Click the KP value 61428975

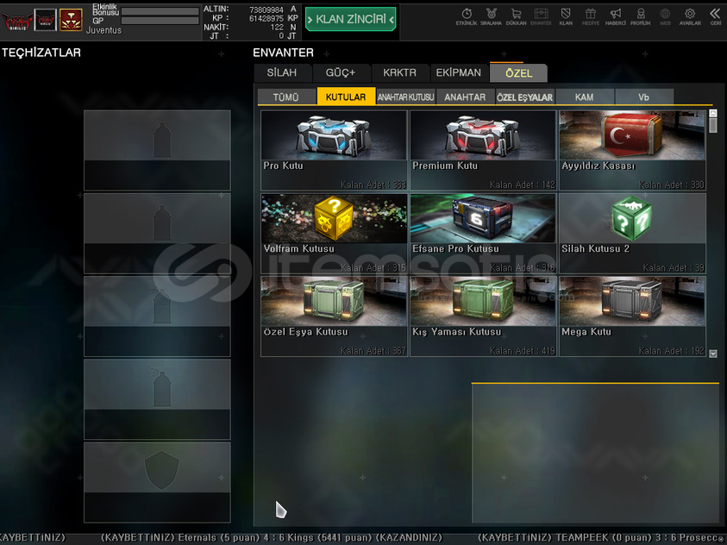266,18
